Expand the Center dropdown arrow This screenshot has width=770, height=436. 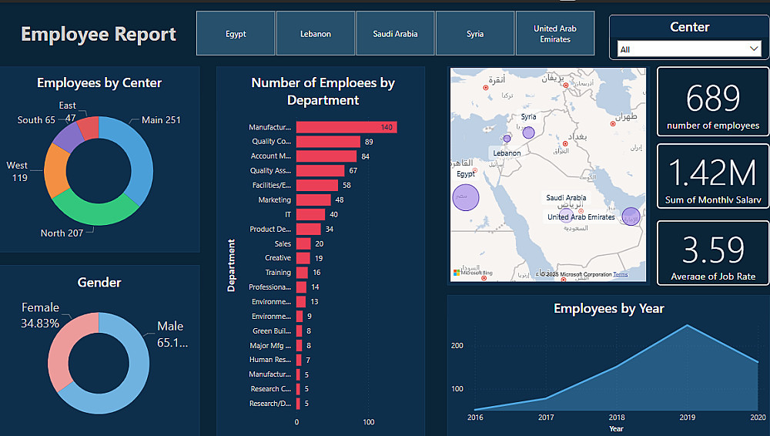[x=754, y=49]
